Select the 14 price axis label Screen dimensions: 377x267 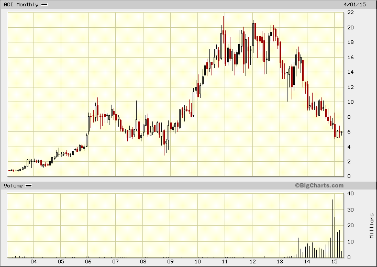coord(350,72)
